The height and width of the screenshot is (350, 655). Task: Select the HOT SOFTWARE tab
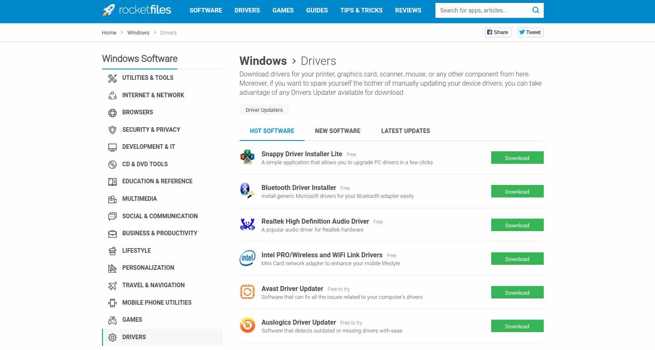point(272,131)
